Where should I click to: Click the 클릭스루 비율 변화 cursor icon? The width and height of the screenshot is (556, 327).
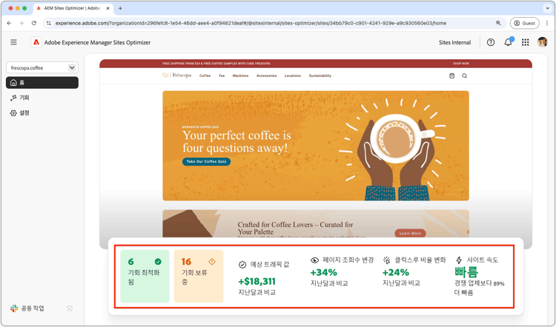(386, 260)
